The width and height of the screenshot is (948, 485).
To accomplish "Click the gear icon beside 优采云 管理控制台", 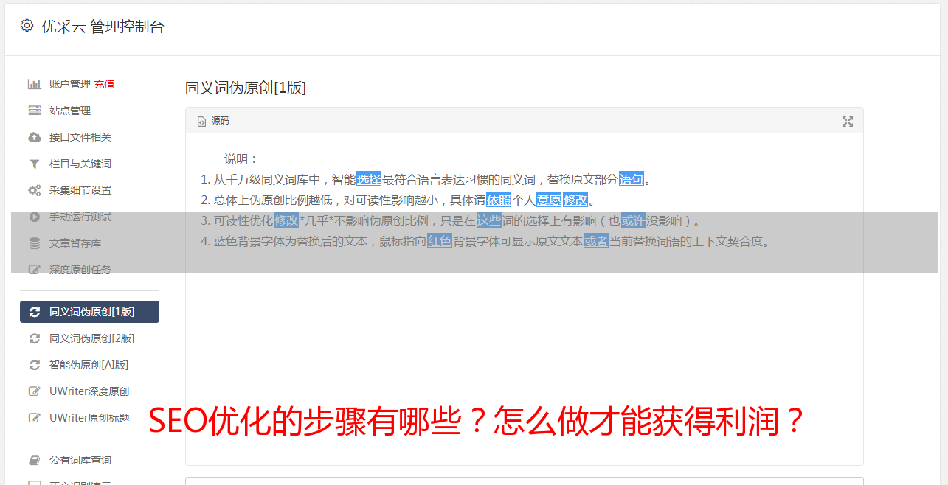I will [27, 26].
